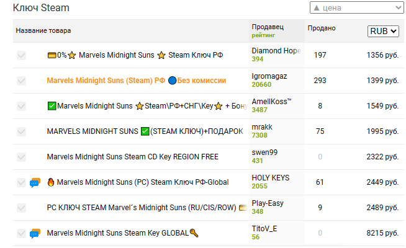Click the blue circle icon in Igromagaz listing
The width and height of the screenshot is (406, 248).
click(x=172, y=81)
